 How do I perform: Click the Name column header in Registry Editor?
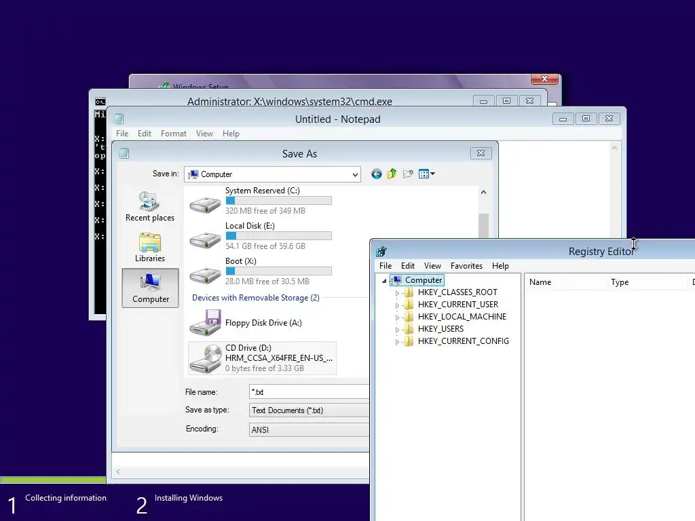pyautogui.click(x=565, y=282)
